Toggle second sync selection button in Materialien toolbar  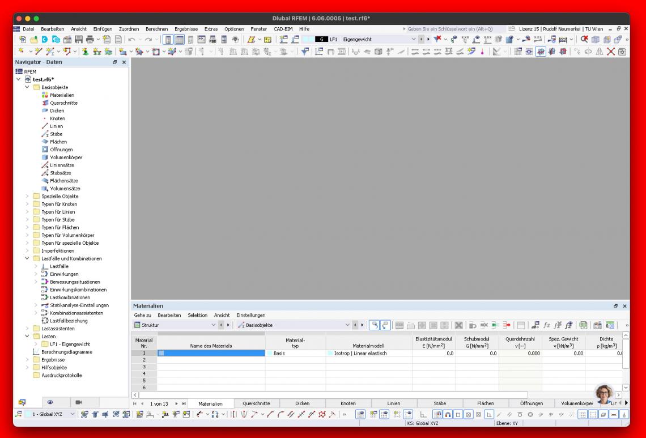(x=385, y=325)
